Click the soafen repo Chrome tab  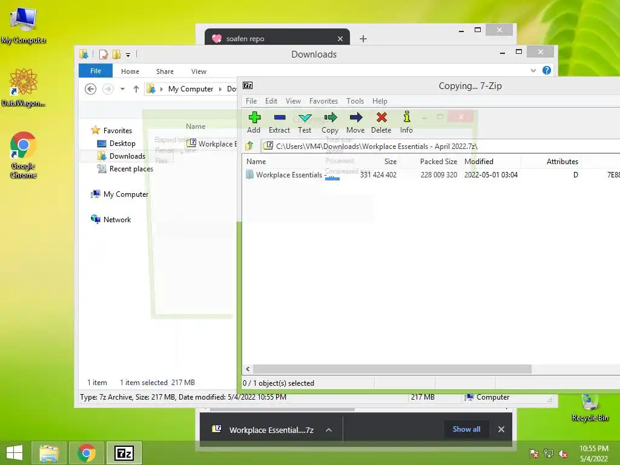point(277,38)
